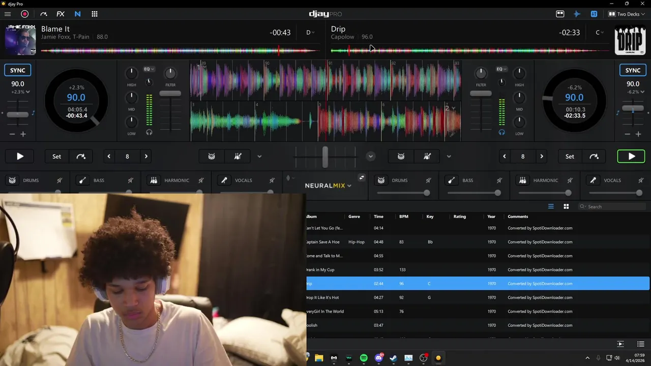Solo HARMONIC on the left deck
This screenshot has height=366, width=651.
coord(153,180)
